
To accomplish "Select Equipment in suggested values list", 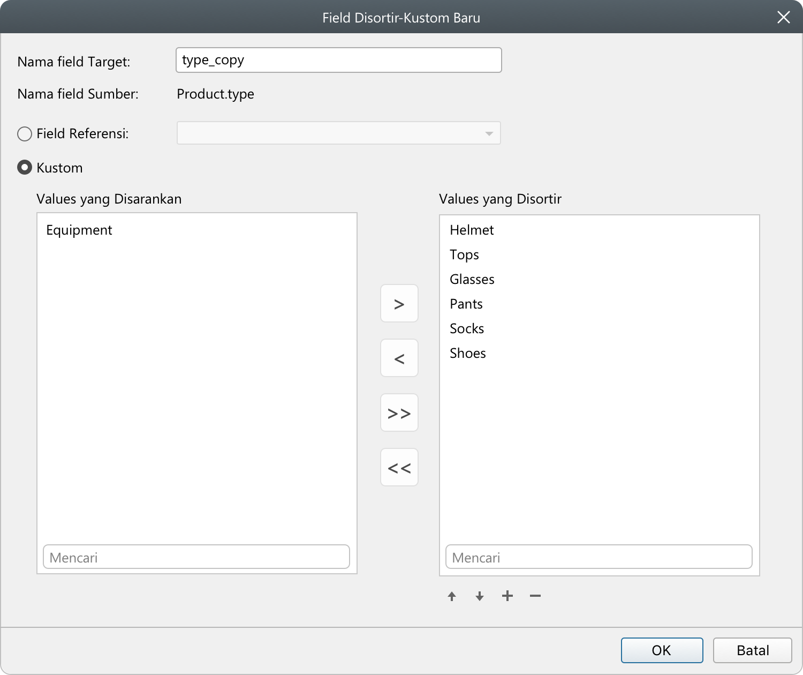I will click(79, 230).
